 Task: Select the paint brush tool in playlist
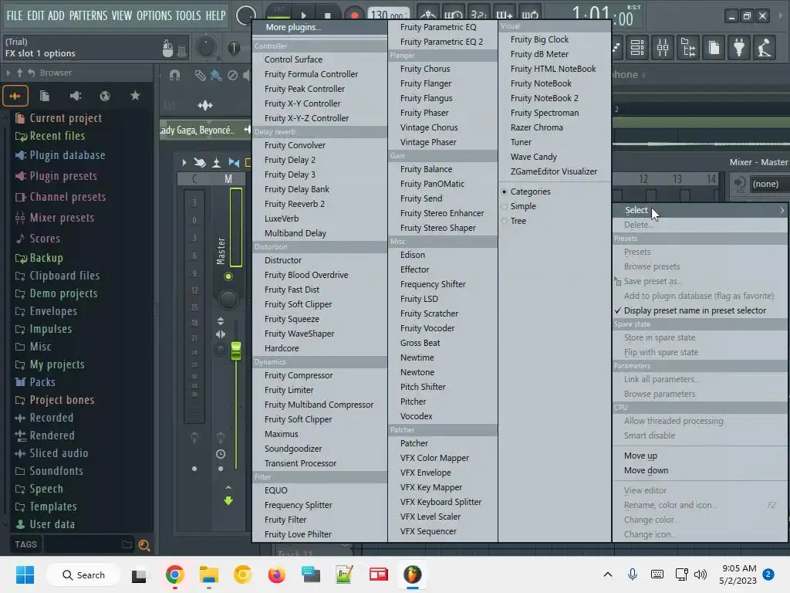[216, 76]
